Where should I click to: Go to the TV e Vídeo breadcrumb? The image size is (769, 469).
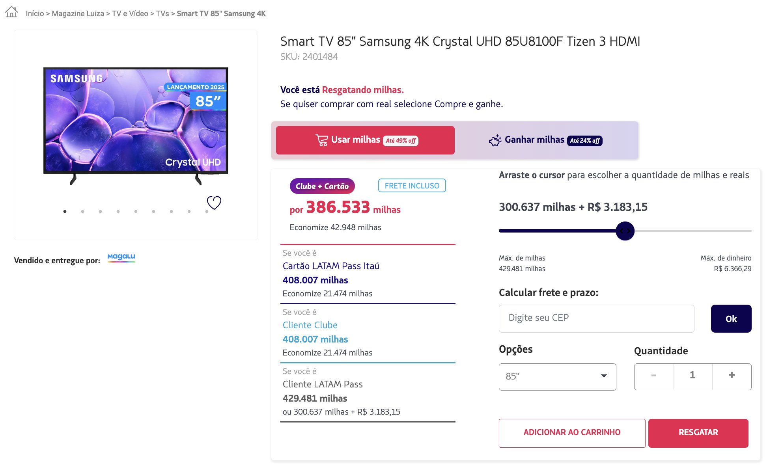[x=130, y=14]
